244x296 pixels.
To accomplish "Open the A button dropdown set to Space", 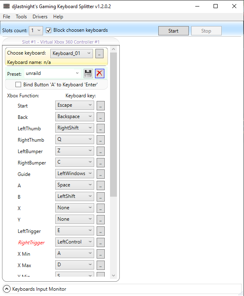I will 75,185.
